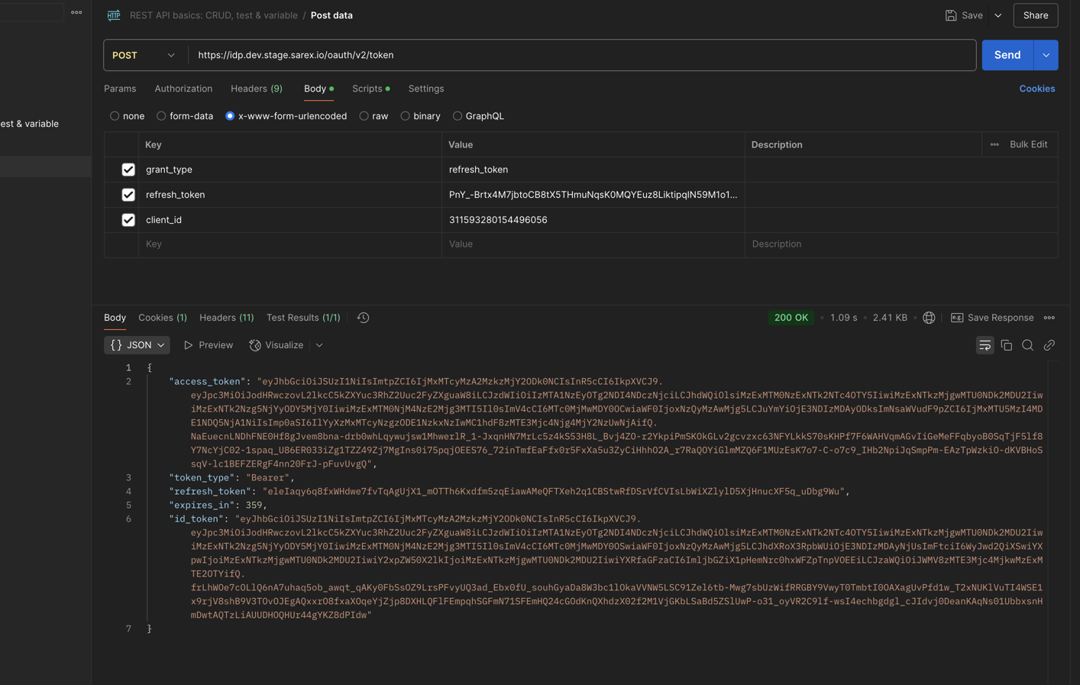Open the Settings tab
Image resolution: width=1080 pixels, height=685 pixels.
pyautogui.click(x=426, y=89)
